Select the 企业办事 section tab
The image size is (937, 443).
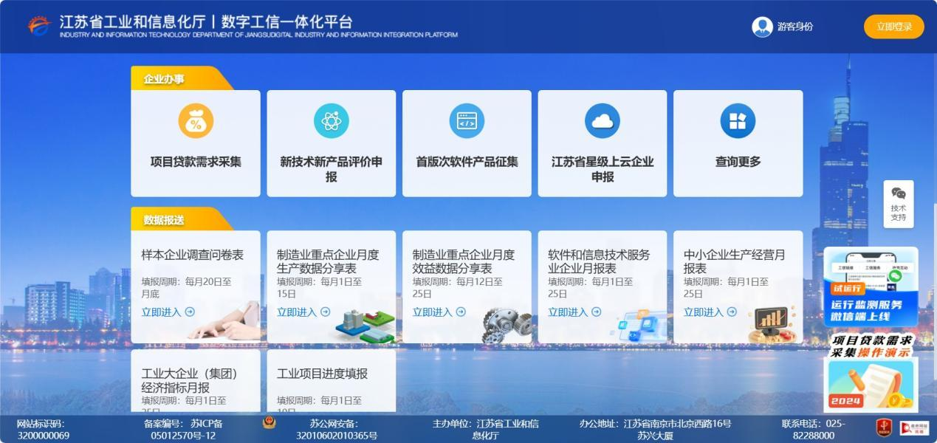(165, 79)
